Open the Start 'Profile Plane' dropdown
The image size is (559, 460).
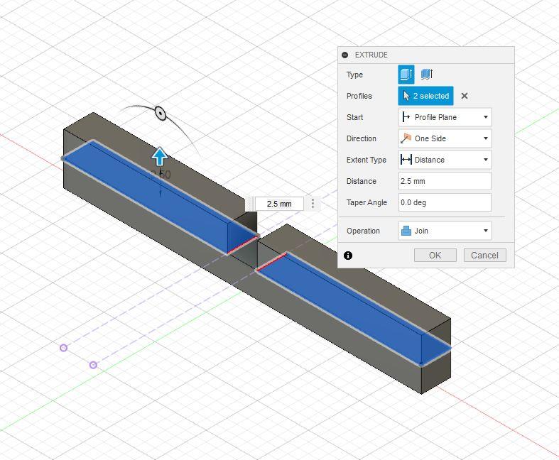tap(445, 117)
